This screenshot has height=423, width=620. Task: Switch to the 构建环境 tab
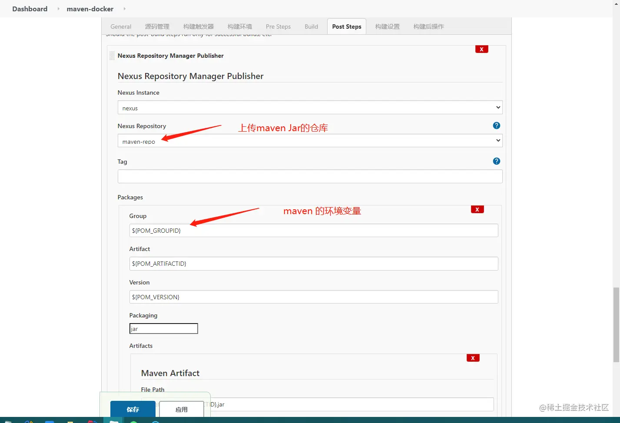240,26
